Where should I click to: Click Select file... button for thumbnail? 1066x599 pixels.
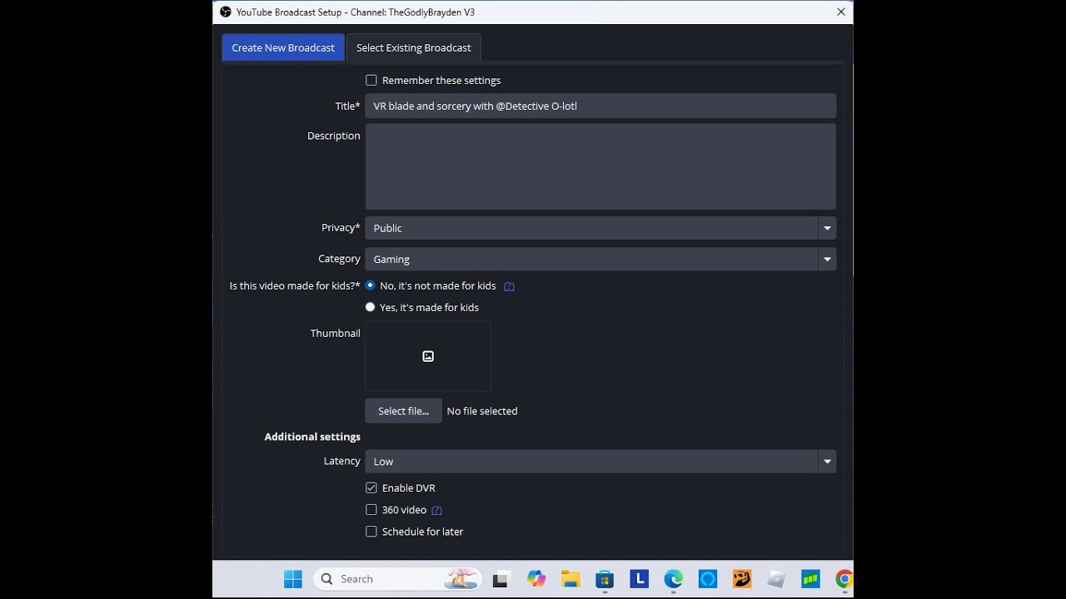[x=403, y=411]
